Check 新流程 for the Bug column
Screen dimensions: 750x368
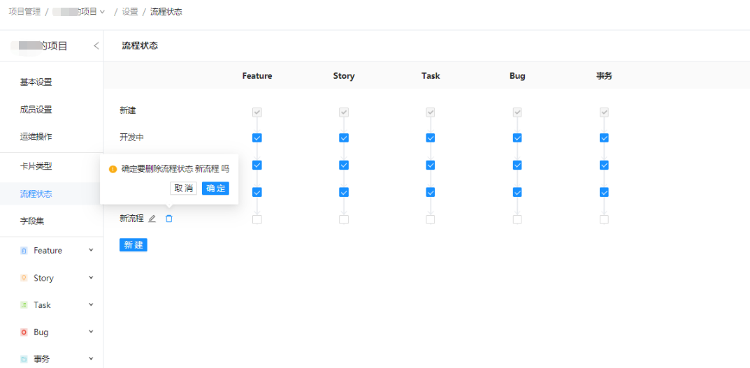[517, 219]
